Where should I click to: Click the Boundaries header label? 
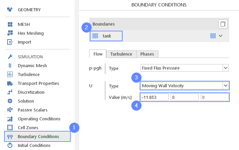coord(103,24)
